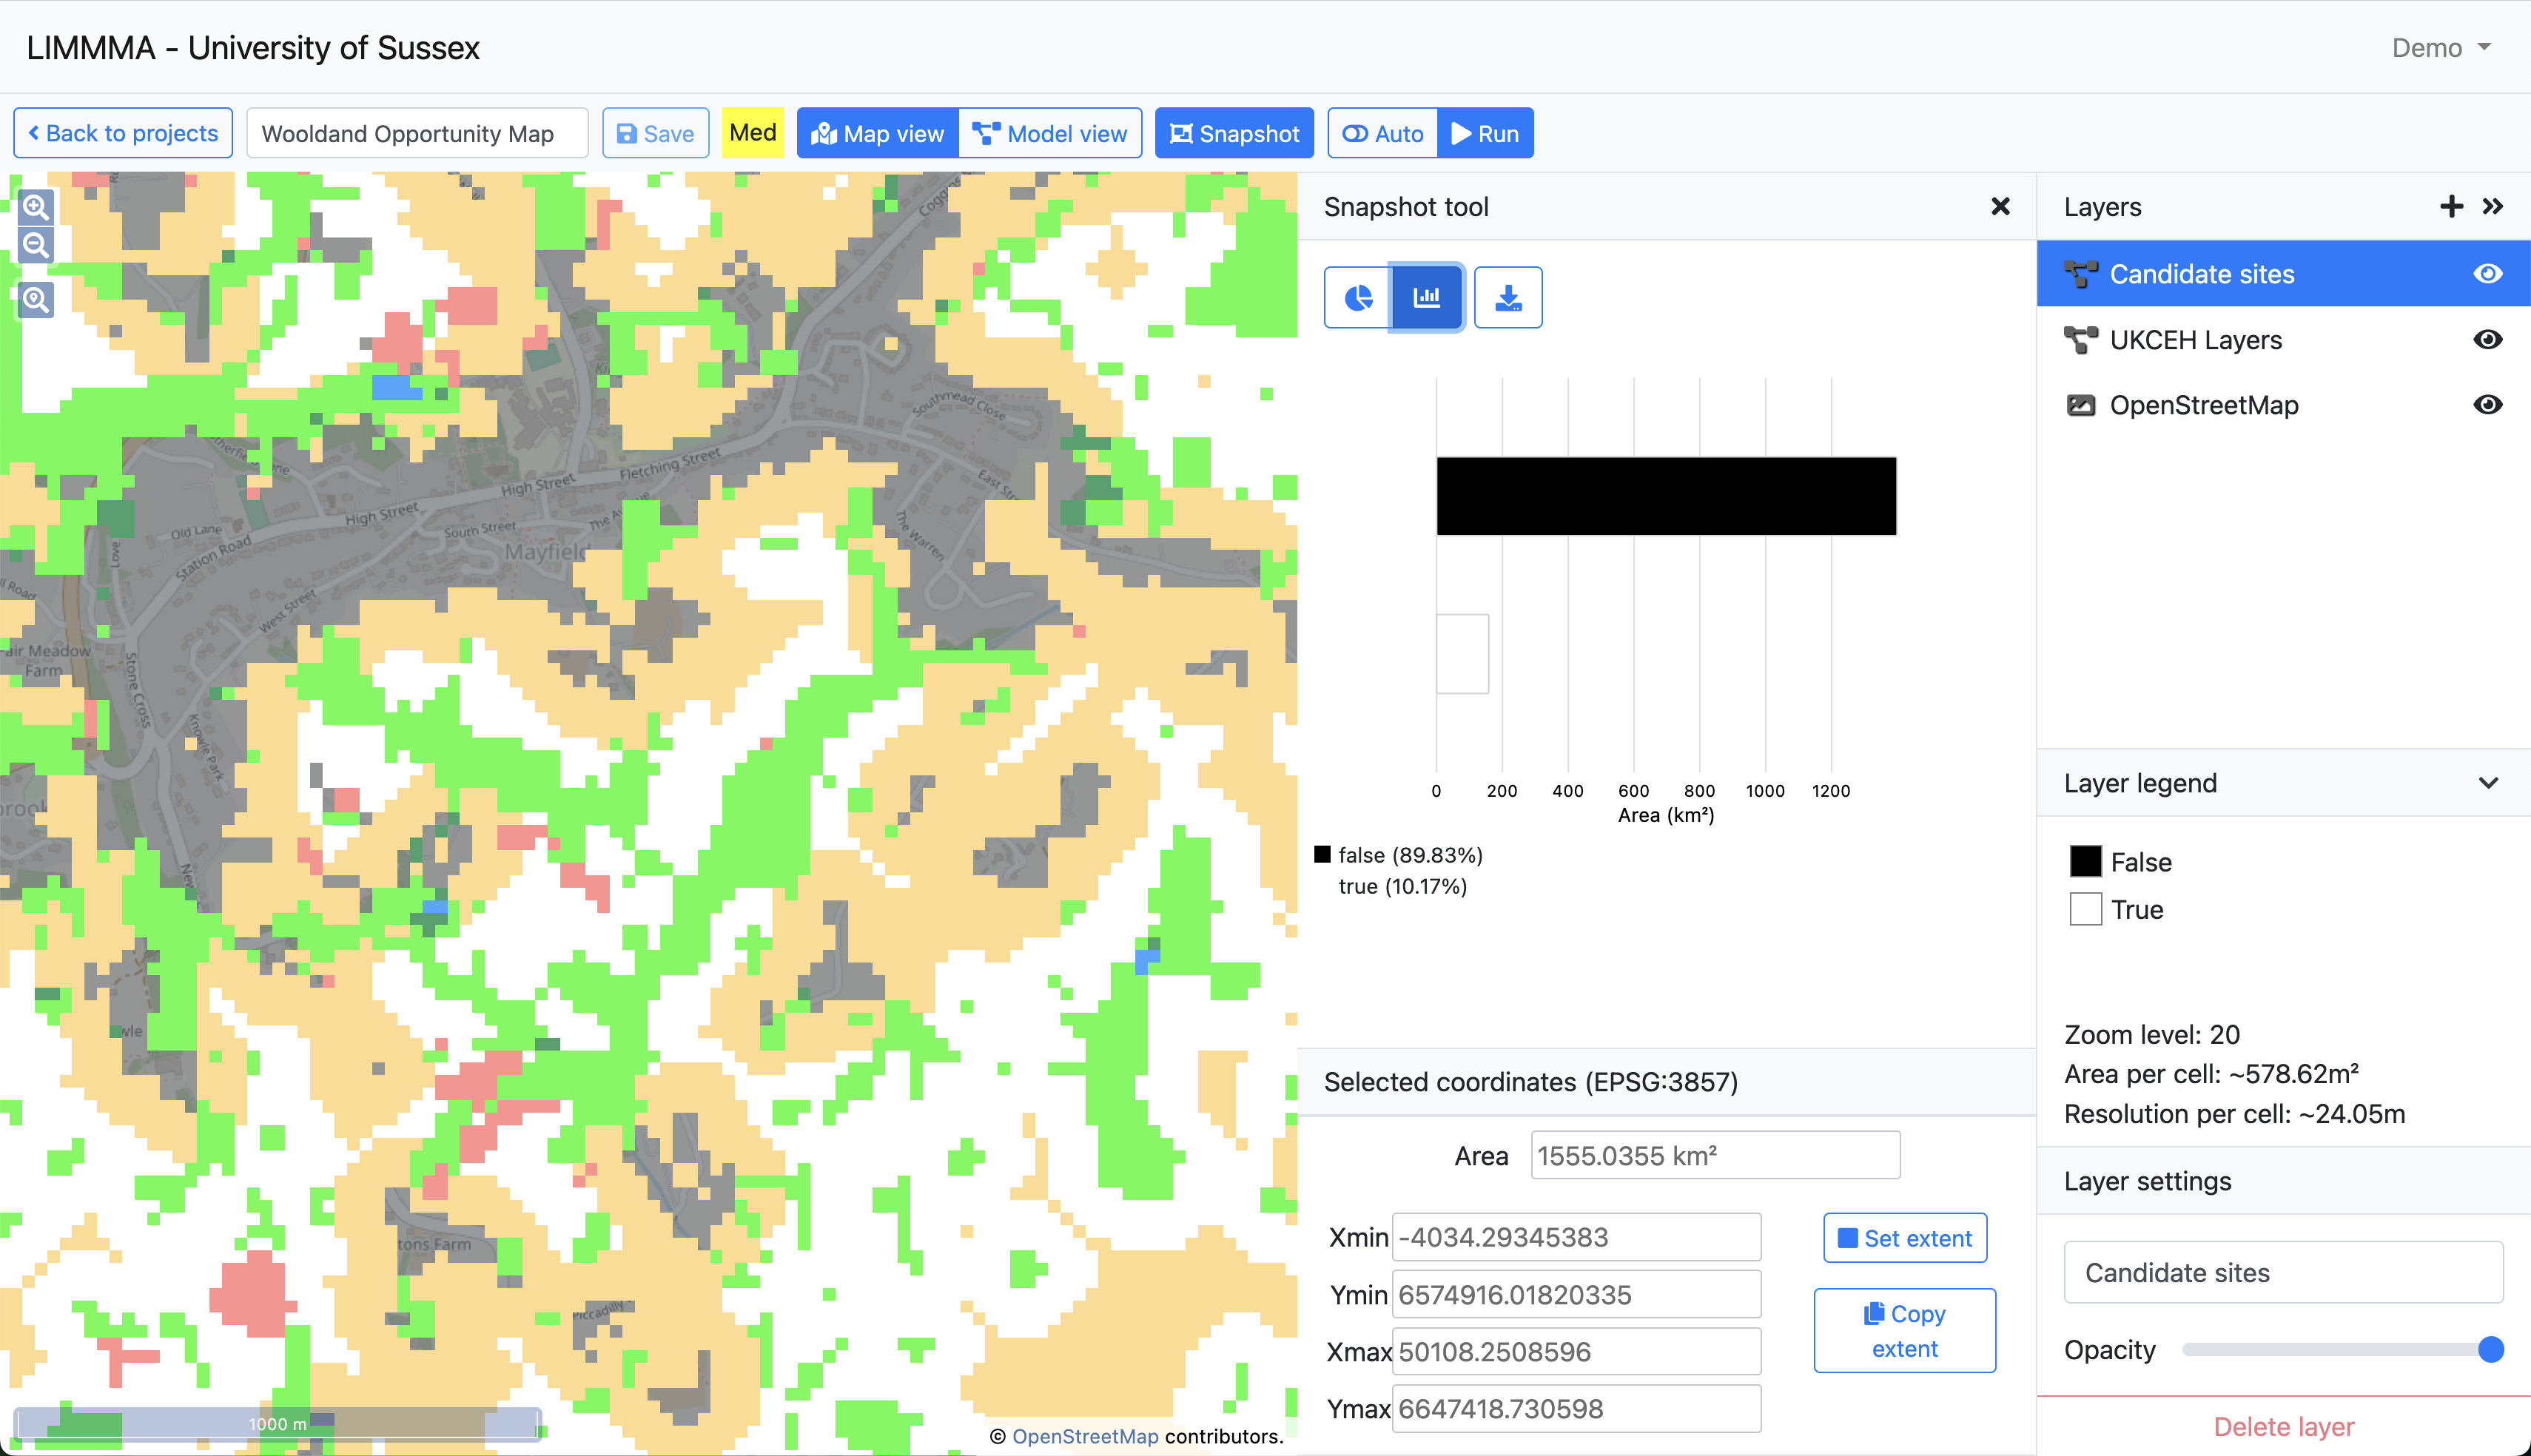Switch to Model view
This screenshot has height=1456, width=2531.
(1050, 133)
